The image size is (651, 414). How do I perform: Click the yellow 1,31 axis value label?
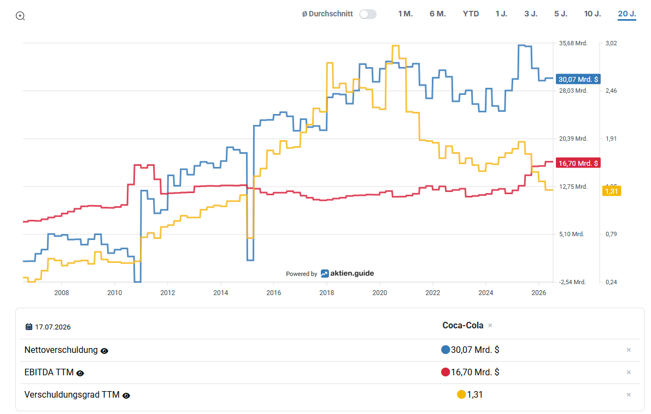612,191
